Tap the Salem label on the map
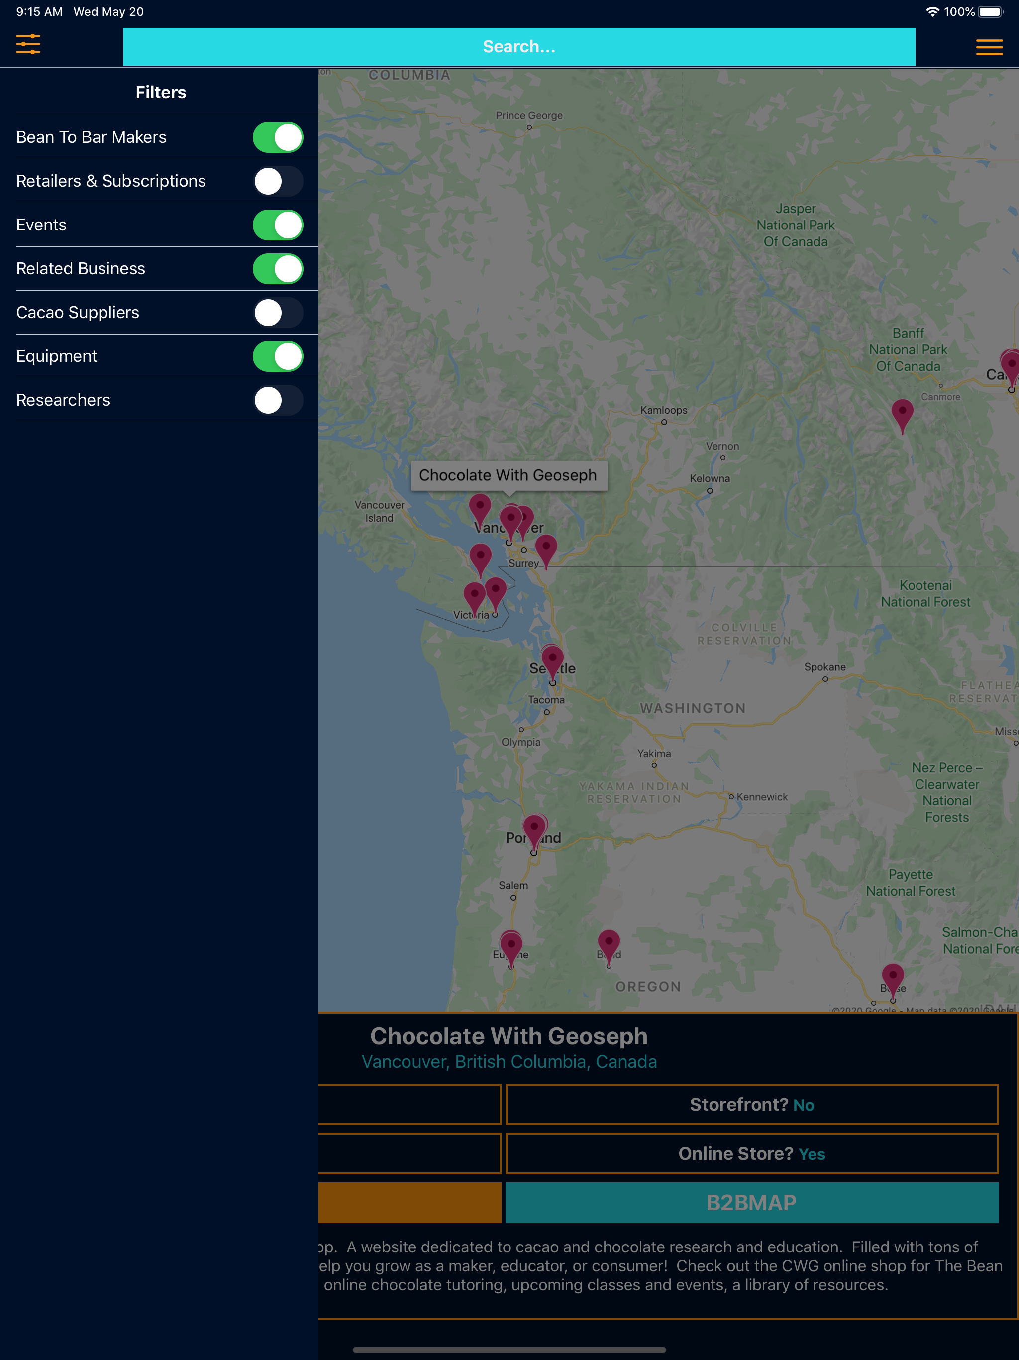 [513, 886]
